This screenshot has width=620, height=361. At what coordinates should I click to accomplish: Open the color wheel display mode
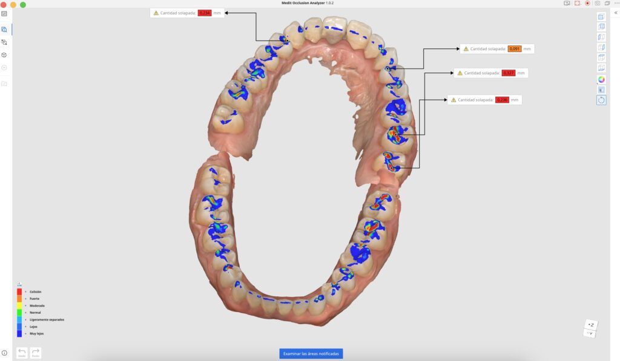click(x=601, y=79)
